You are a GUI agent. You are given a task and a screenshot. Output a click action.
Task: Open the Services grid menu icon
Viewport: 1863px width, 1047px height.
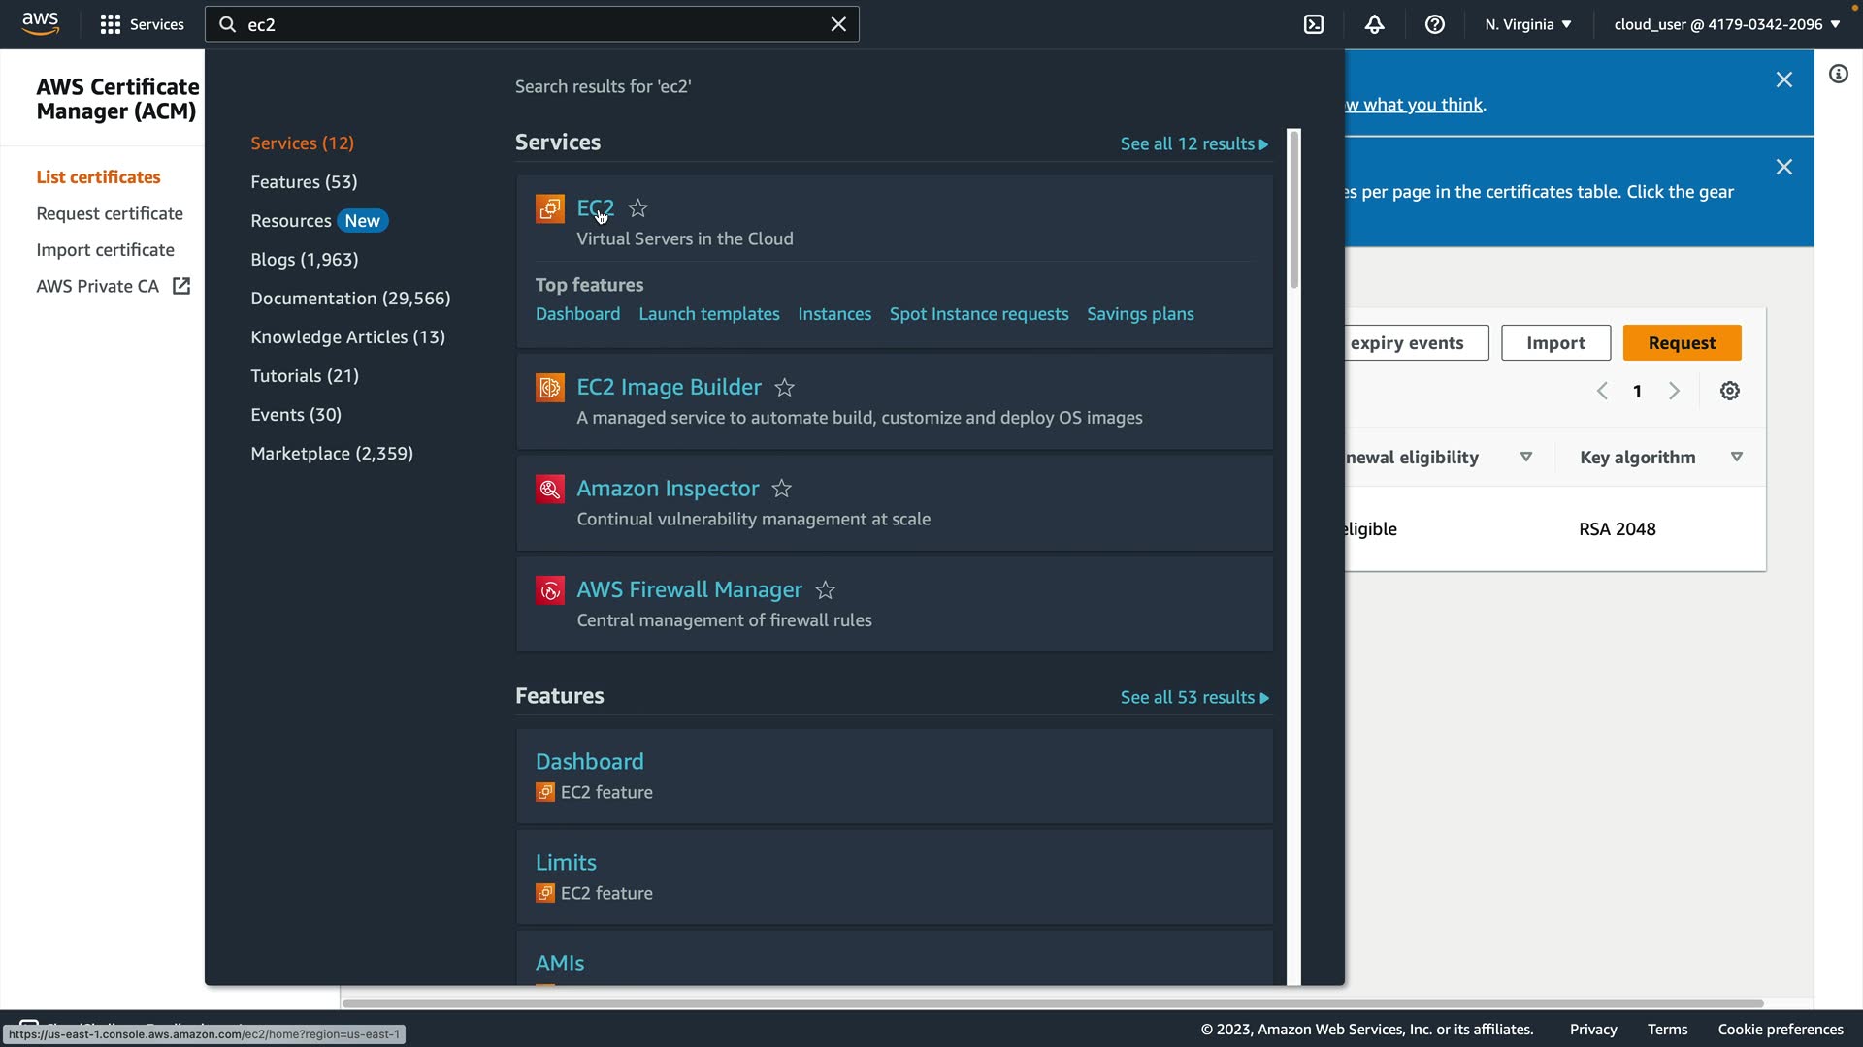coord(111,24)
